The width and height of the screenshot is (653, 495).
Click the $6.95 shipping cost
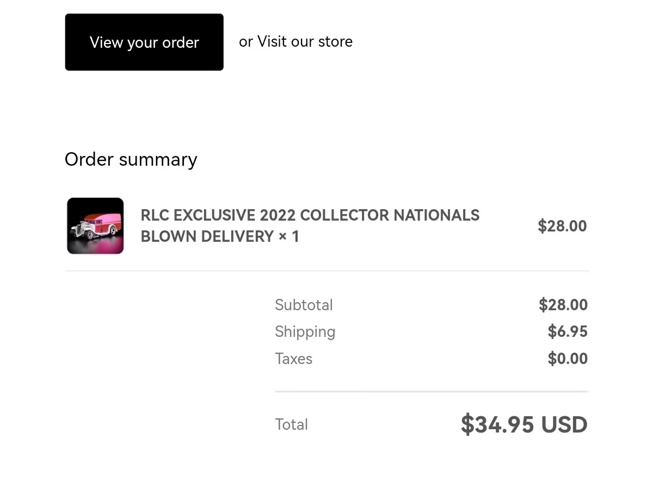coord(568,331)
